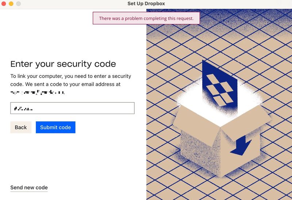The height and width of the screenshot is (200, 292).
Task: Click the Submit code button
Action: coord(55,127)
